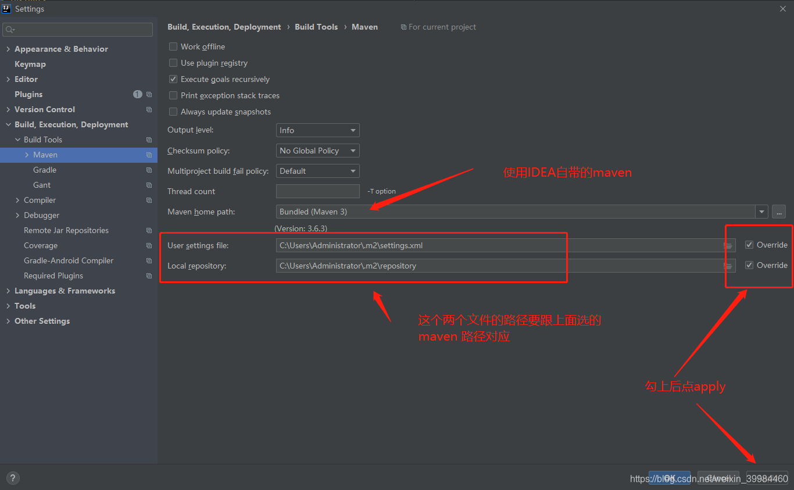Click the IntelliJ logo in title bar
794x490 pixels.
[6, 8]
